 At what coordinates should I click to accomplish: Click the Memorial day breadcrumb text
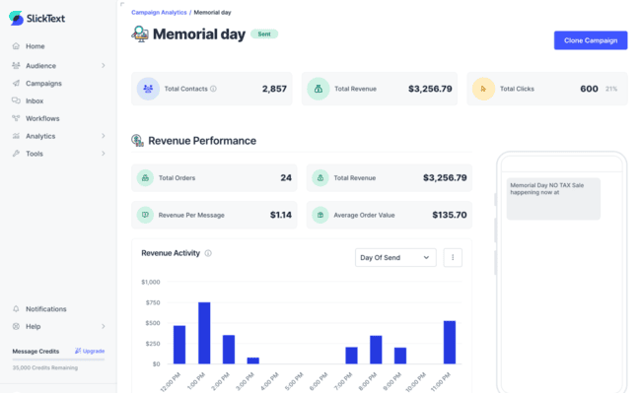[212, 12]
